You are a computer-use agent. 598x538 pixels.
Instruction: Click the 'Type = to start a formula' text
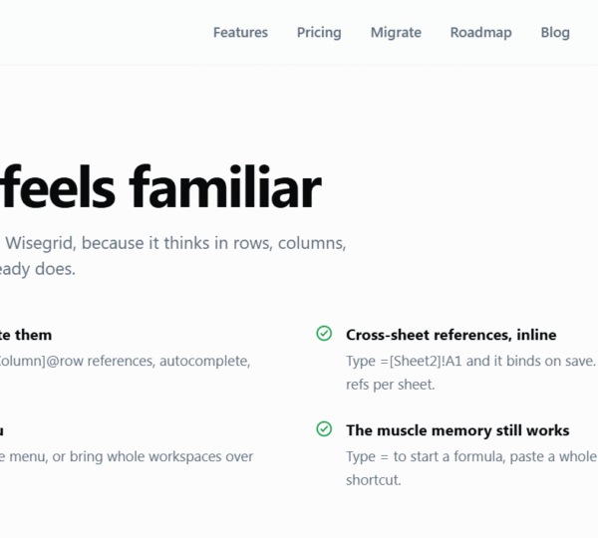[x=471, y=456]
